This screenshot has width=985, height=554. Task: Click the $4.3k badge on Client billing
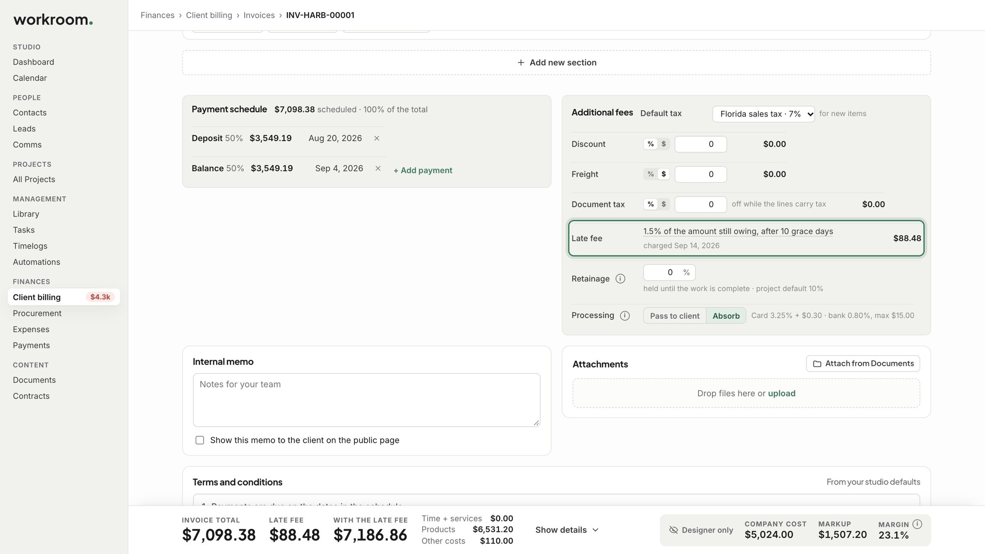pos(100,297)
